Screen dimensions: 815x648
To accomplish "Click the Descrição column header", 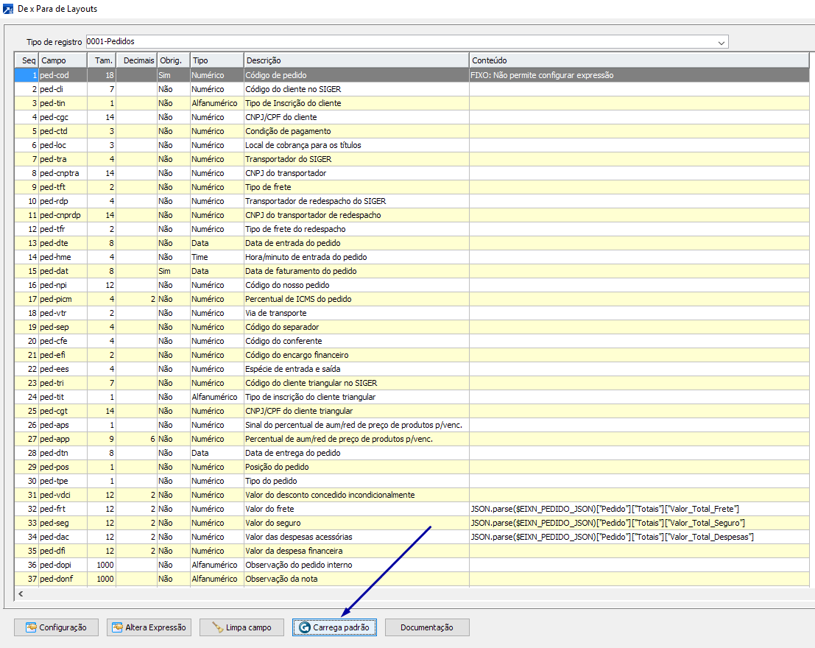I will 356,60.
